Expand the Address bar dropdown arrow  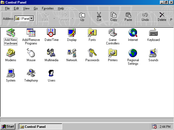click(32, 18)
